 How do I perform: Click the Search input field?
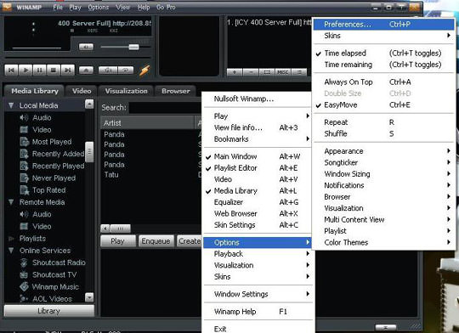(166, 108)
